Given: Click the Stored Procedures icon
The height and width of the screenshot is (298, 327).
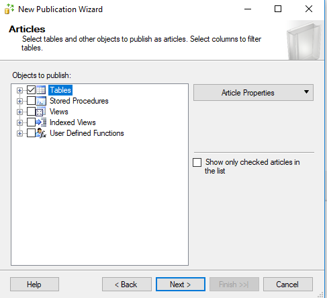Looking at the screenshot, I should 41,101.
